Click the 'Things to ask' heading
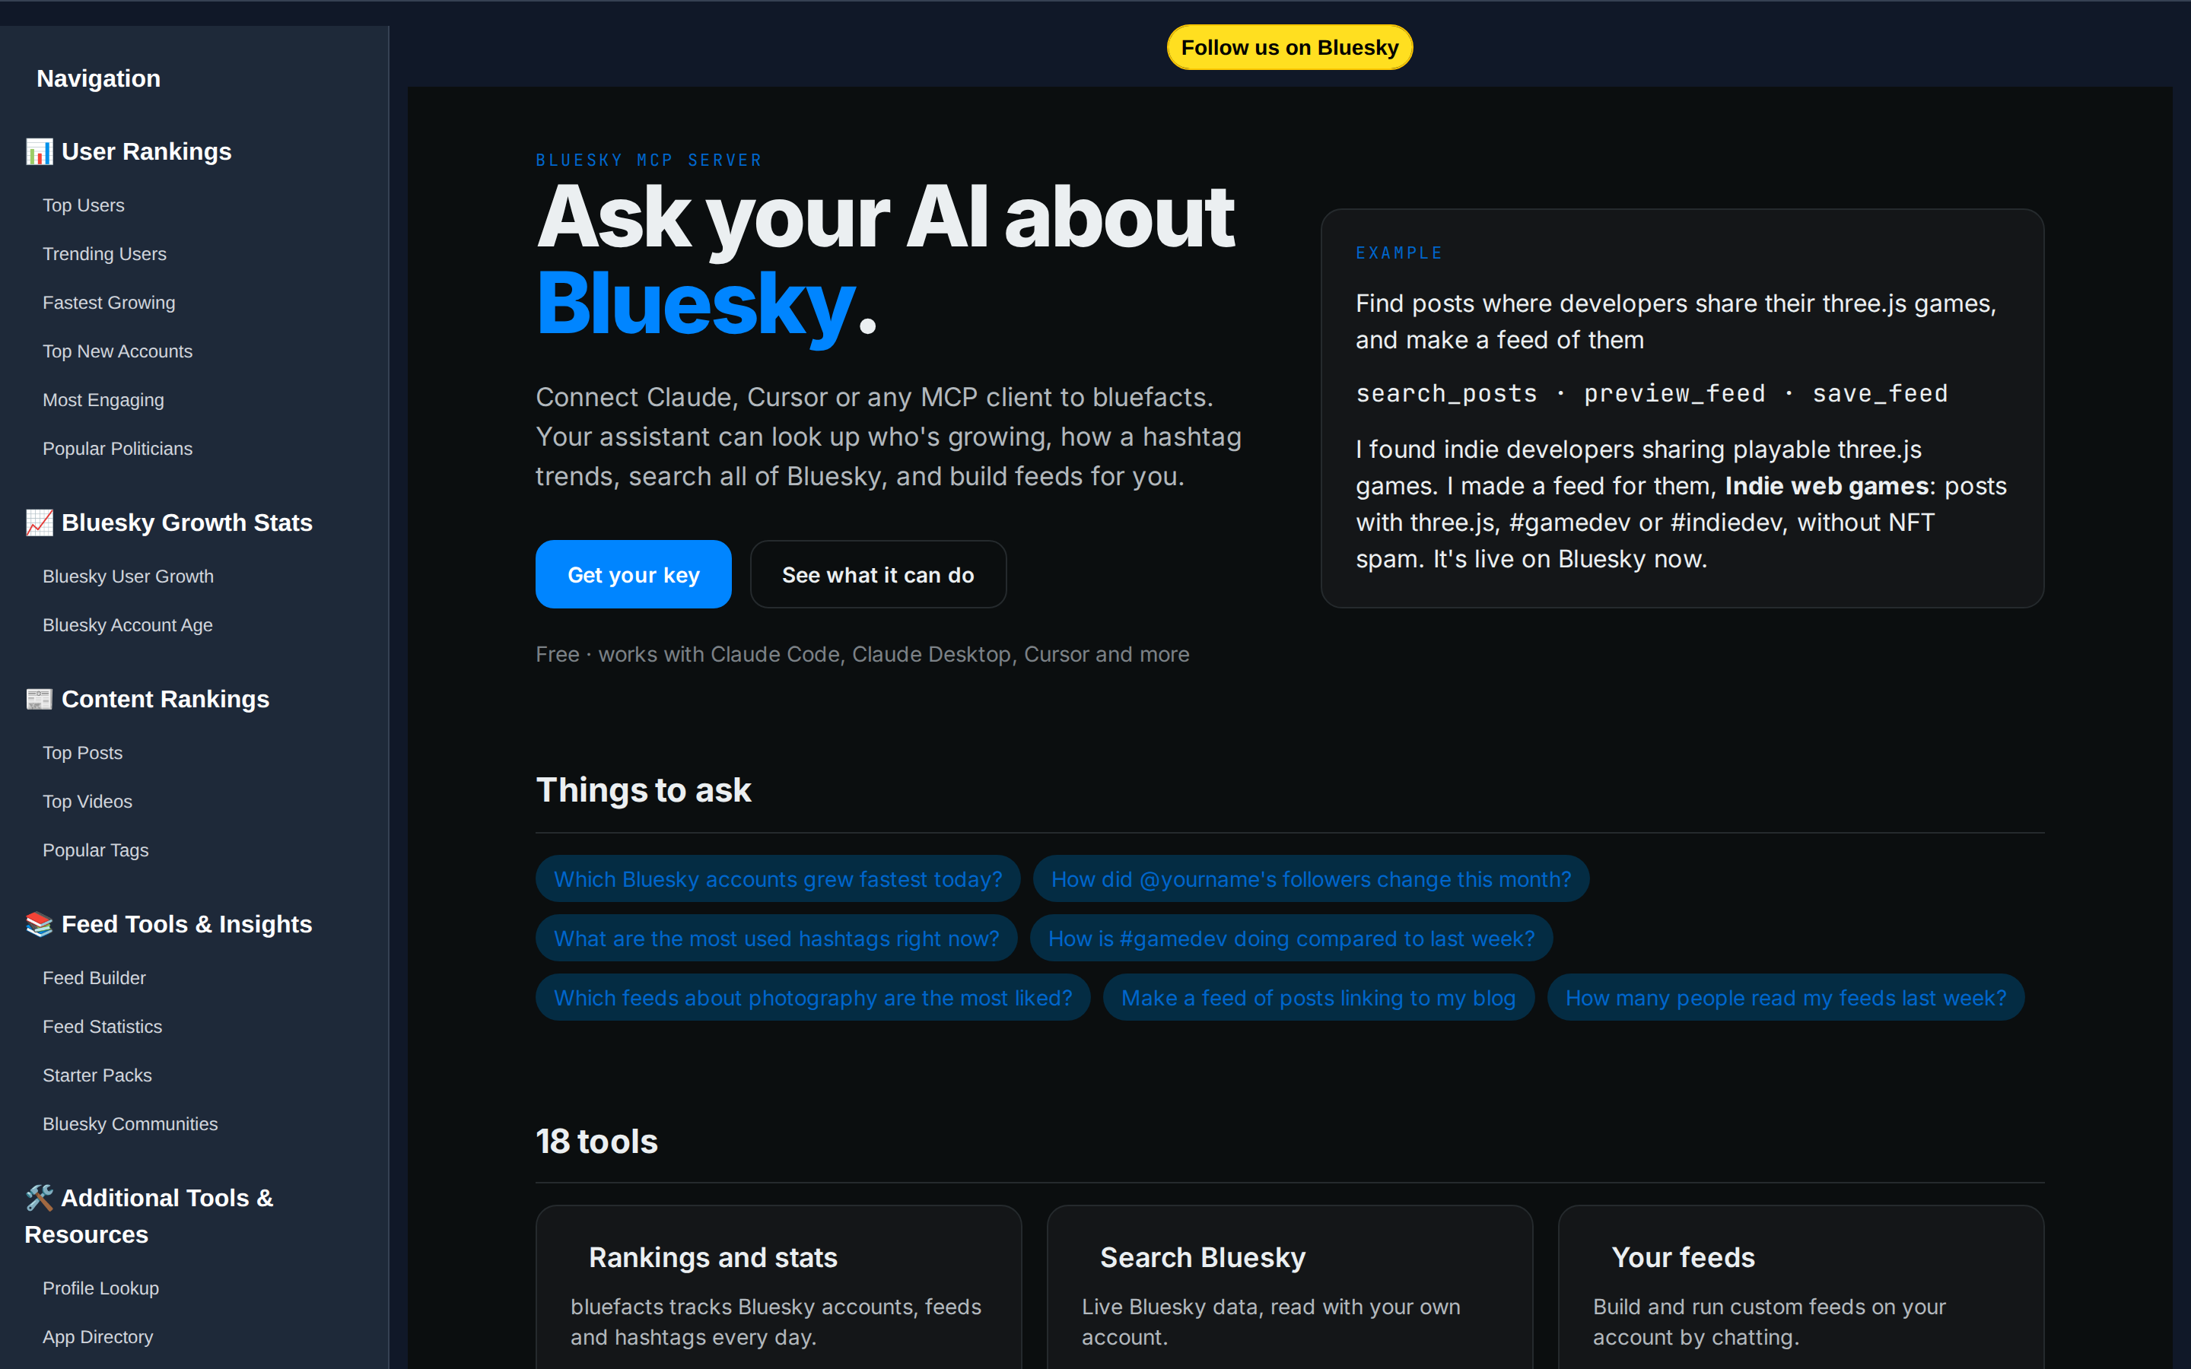 pyautogui.click(x=643, y=789)
